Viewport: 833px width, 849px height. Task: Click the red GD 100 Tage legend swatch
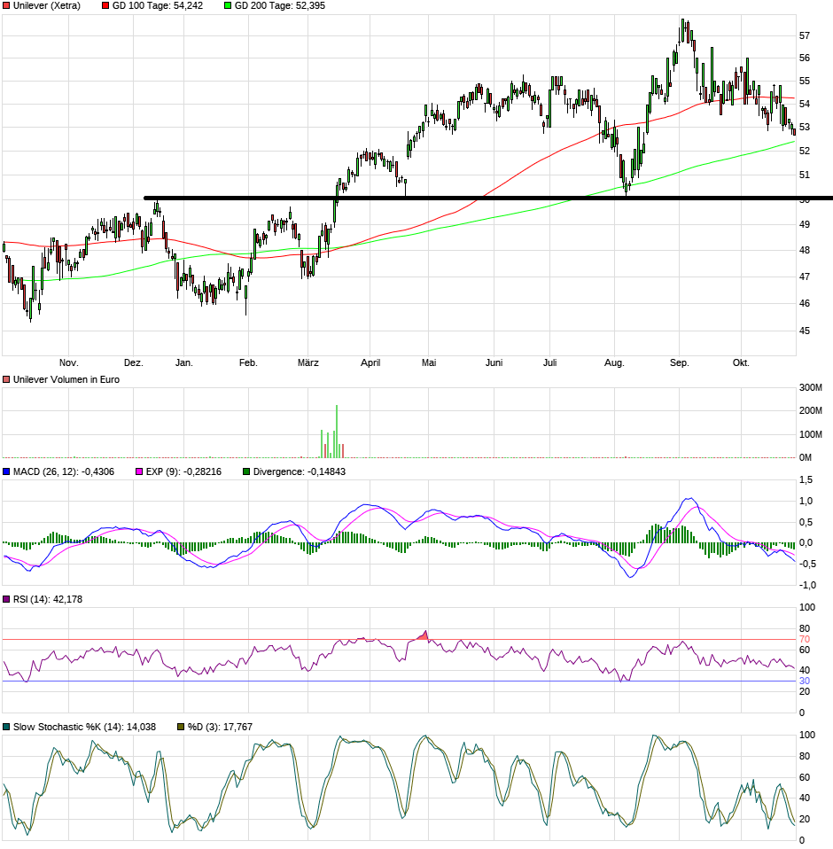(x=106, y=6)
